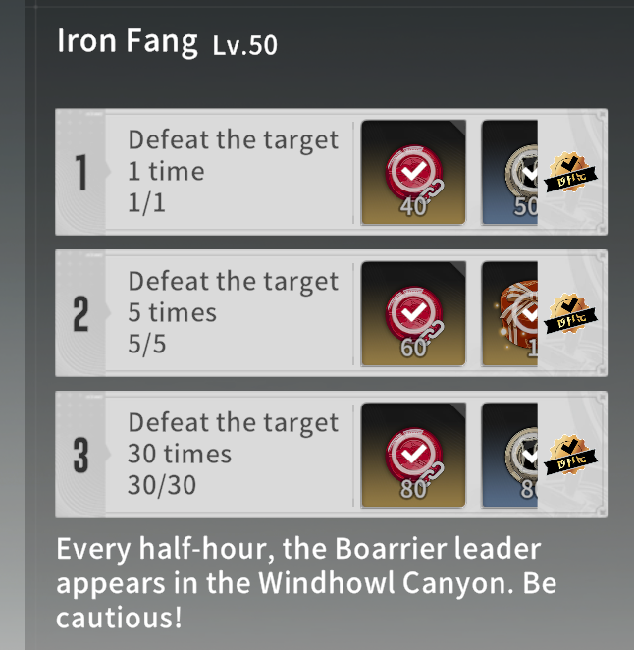Open the 'Defeat the target 5 times' row
The width and height of the screenshot is (634, 650).
point(332,313)
